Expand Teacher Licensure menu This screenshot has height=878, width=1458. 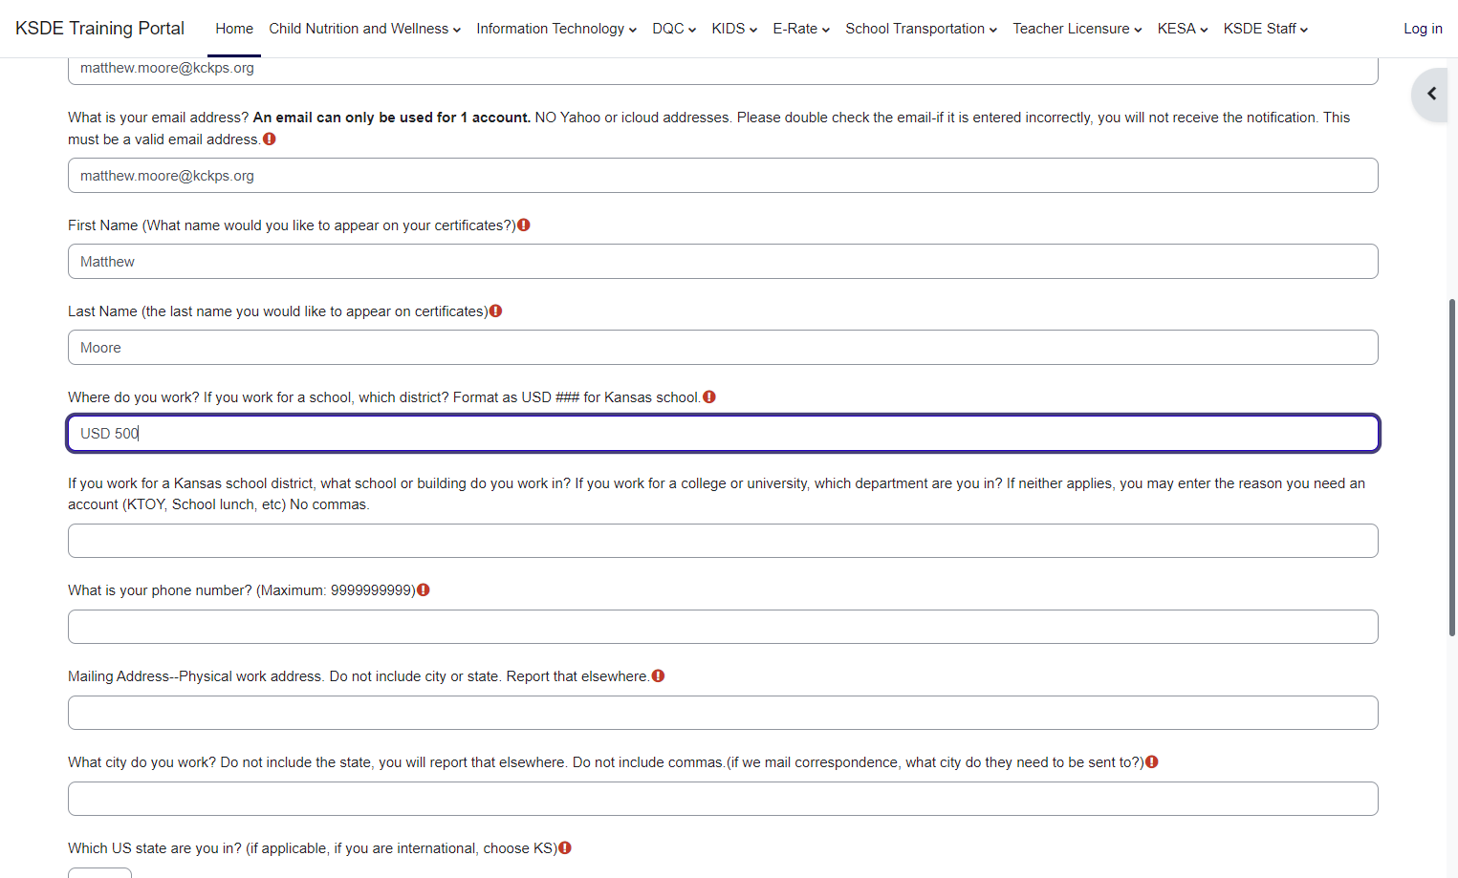point(1077,29)
